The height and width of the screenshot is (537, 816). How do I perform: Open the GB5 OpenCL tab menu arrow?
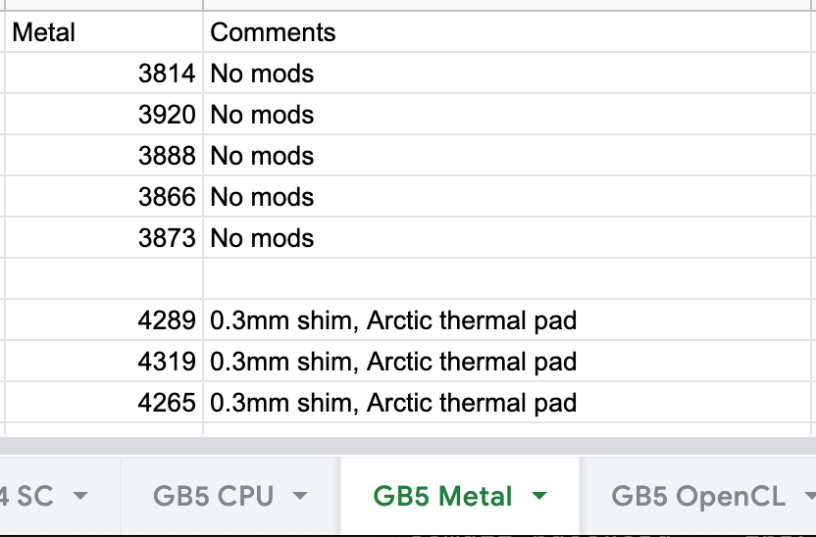click(x=809, y=496)
